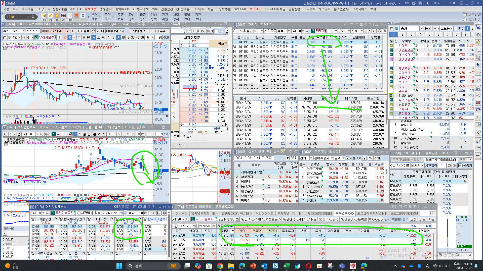This screenshot has width=483, height=271.
Task: Select the 등락률 radio in 0796 window
Action: tap(356, 219)
